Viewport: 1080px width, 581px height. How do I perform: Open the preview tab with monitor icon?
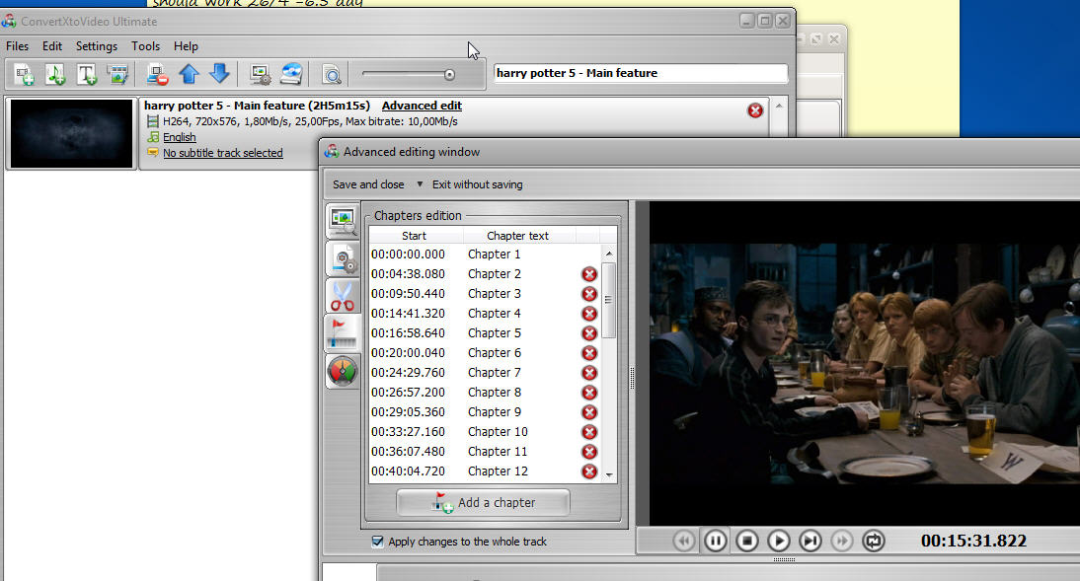click(x=343, y=220)
